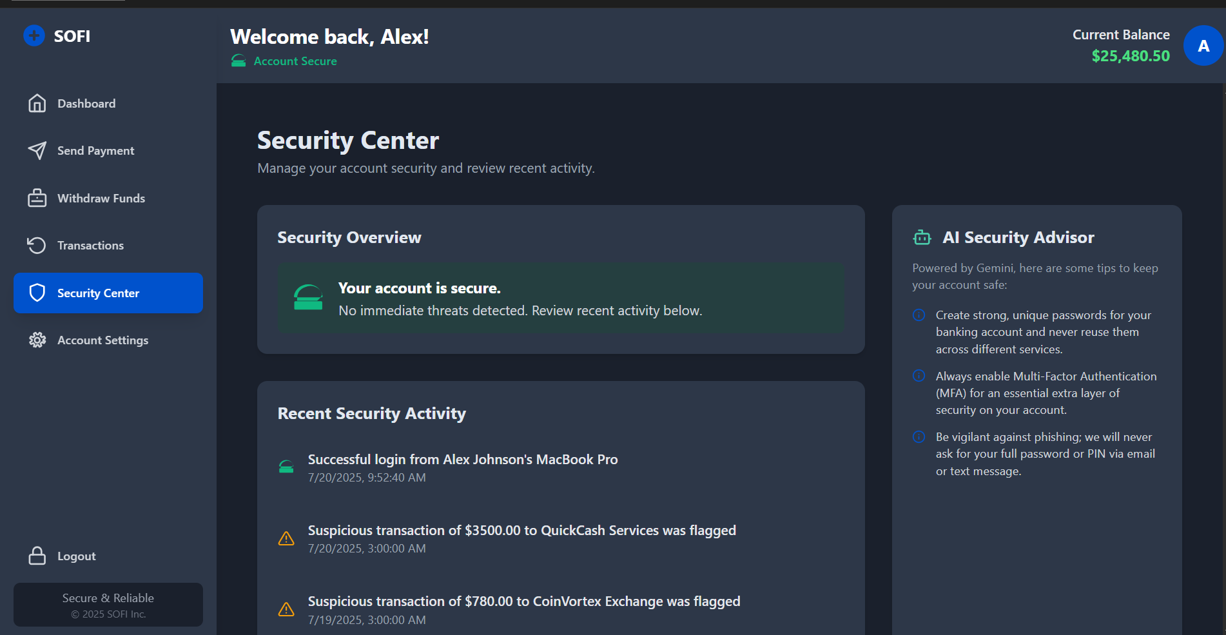
Task: Click the Current Balance amount $25,480.50
Action: (x=1130, y=56)
